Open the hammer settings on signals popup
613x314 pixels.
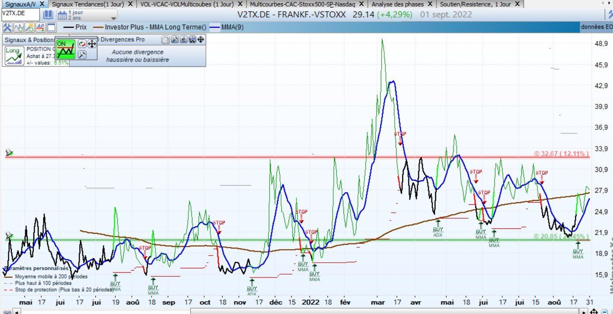coord(82,54)
